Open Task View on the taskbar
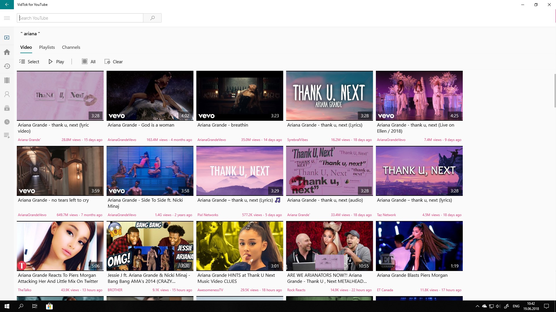The width and height of the screenshot is (556, 312). [x=35, y=306]
